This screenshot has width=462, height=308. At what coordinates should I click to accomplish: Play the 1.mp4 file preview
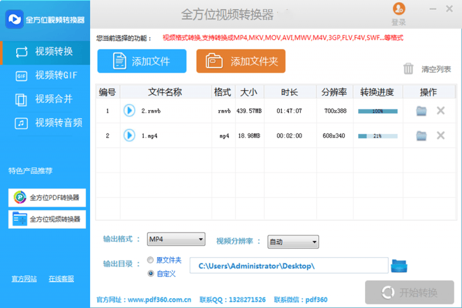(129, 136)
